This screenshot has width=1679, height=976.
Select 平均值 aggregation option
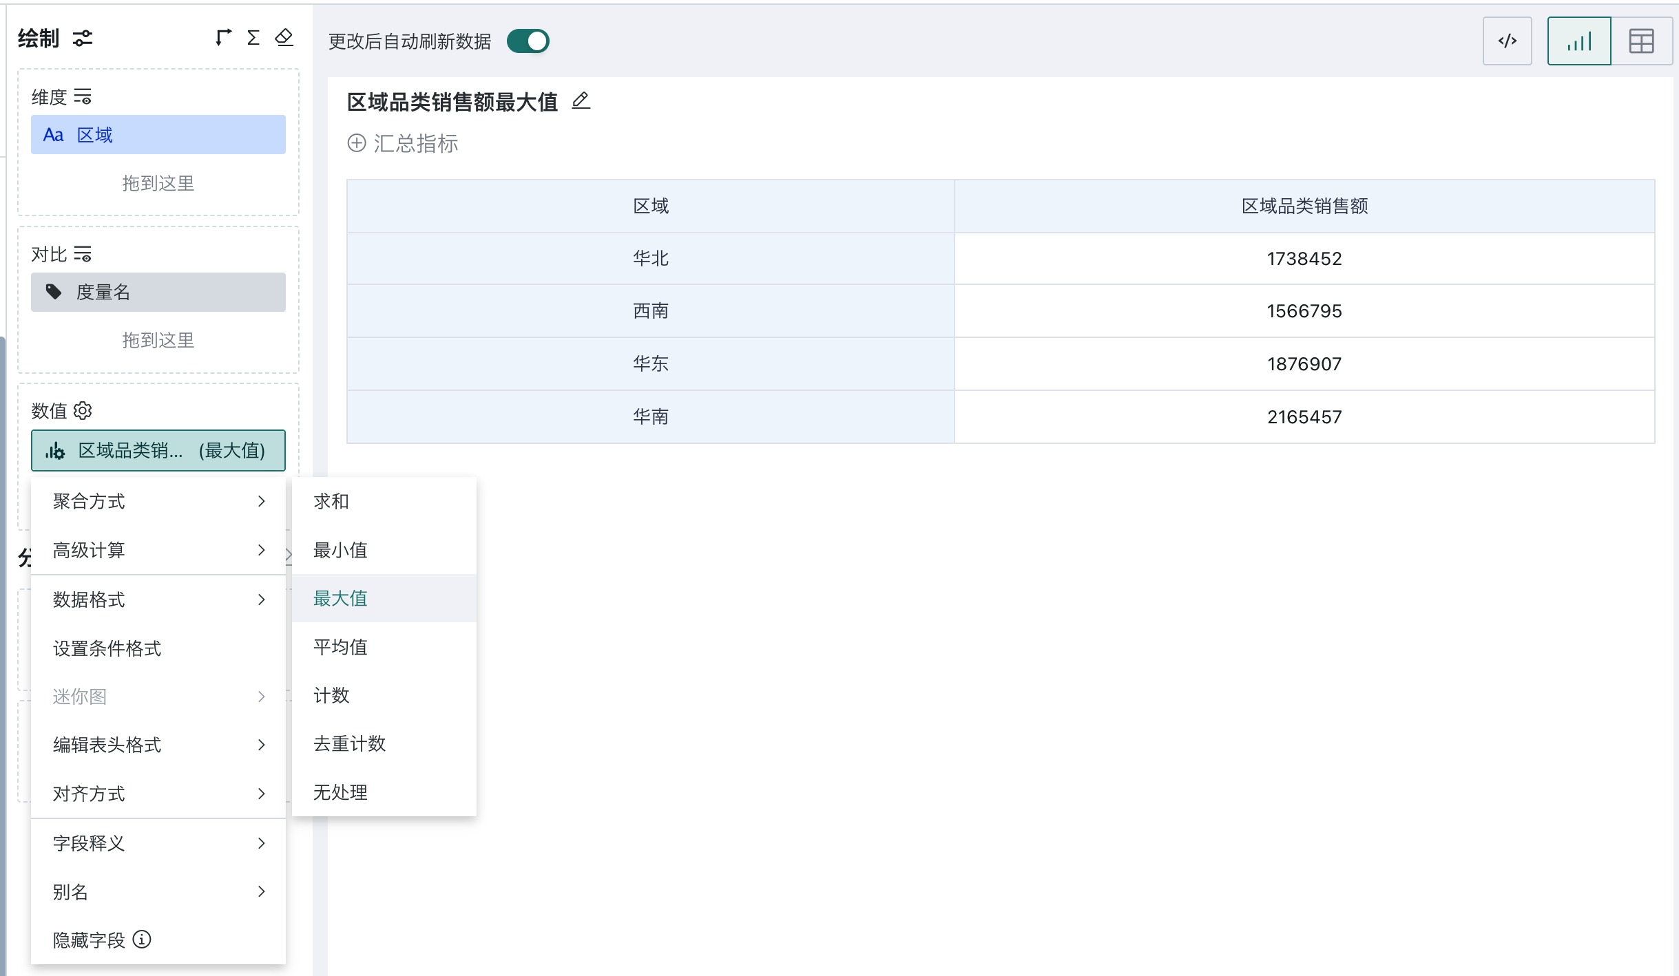point(384,647)
